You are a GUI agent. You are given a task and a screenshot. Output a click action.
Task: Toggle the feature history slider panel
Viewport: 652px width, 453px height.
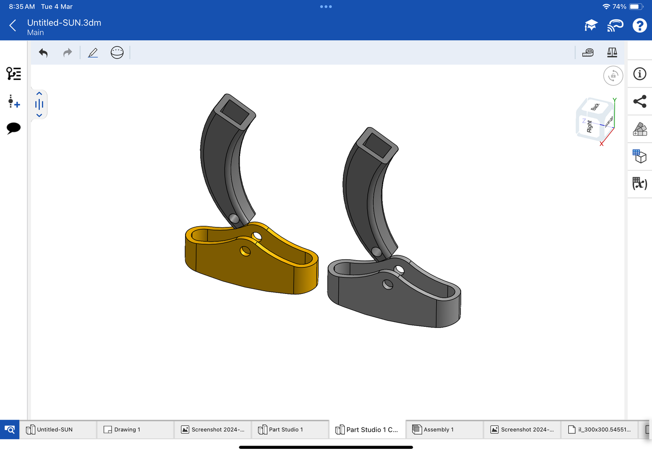tap(39, 104)
